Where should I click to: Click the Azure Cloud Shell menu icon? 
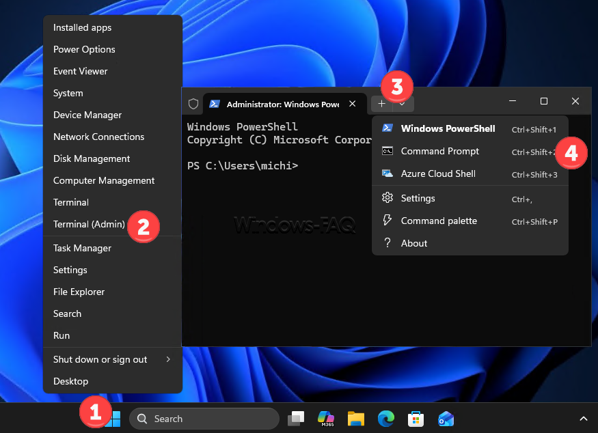tap(388, 173)
